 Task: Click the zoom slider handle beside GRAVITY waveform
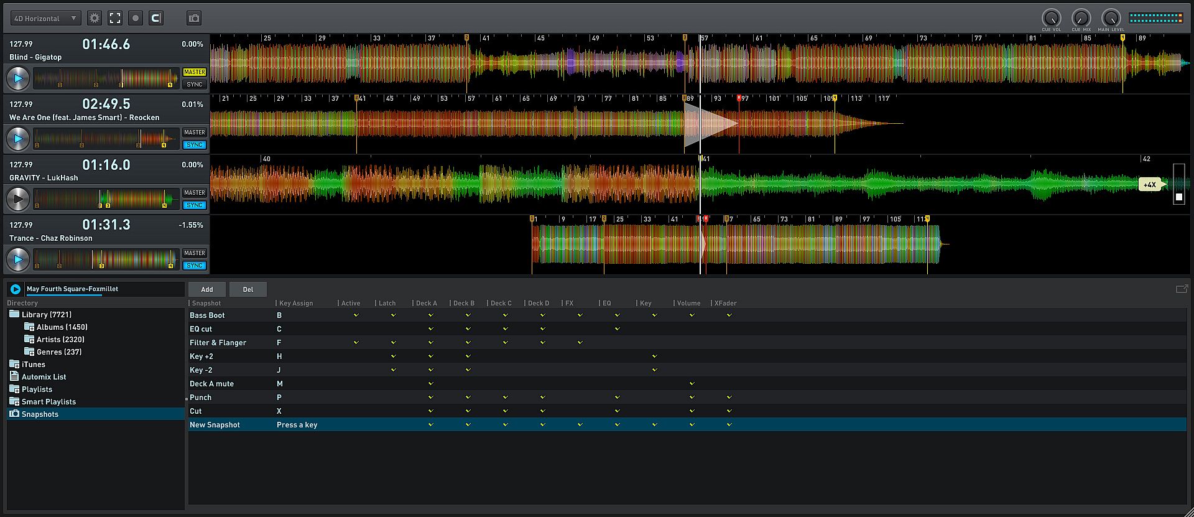click(x=1178, y=197)
